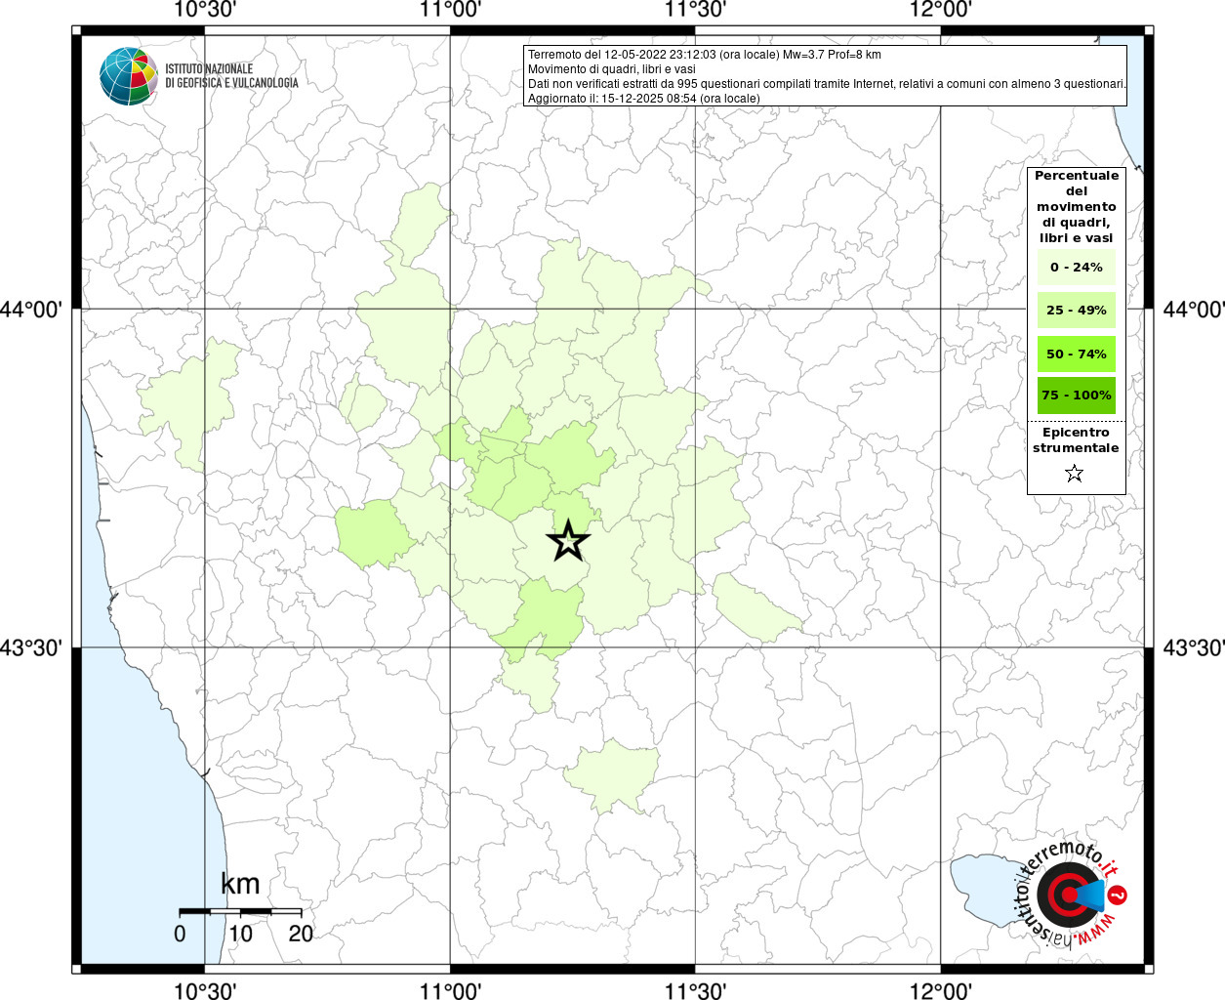Select the 75 - 100% legend swatch
Viewport: 1225px width, 1000px height.
[1076, 396]
